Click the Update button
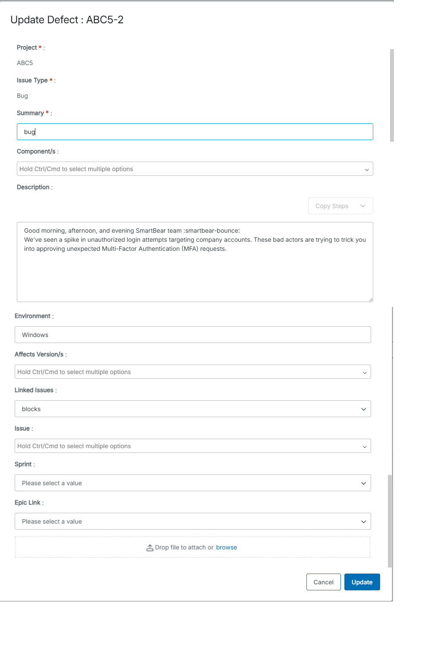The width and height of the screenshot is (434, 655). point(362,582)
